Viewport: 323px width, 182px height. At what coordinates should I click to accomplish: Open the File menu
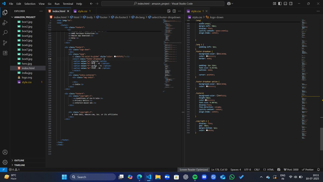tap(11, 4)
